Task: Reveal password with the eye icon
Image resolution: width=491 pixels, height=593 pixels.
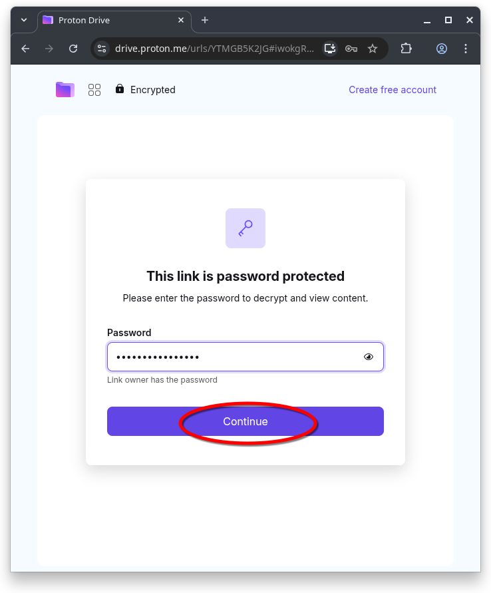Action: pos(369,357)
